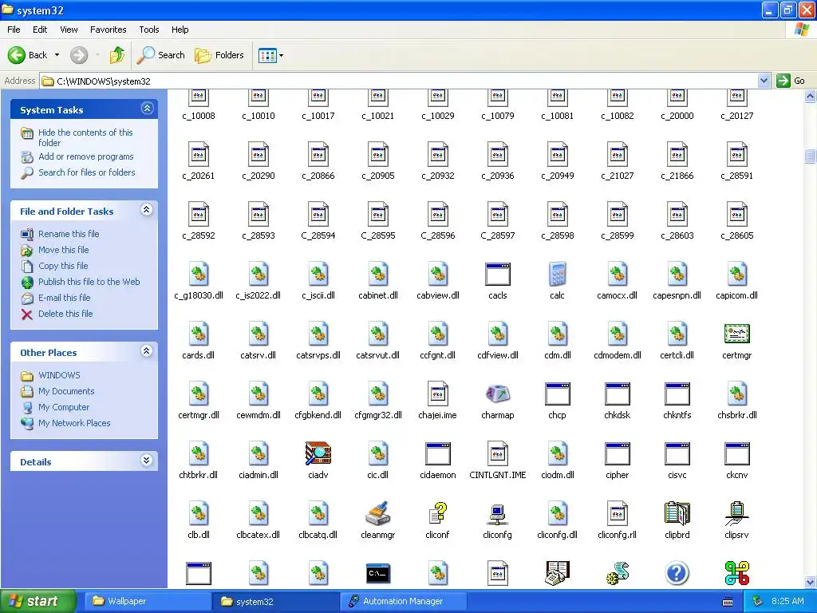Image resolution: width=817 pixels, height=613 pixels.
Task: Click the system32 taskbar button
Action: tap(276, 602)
